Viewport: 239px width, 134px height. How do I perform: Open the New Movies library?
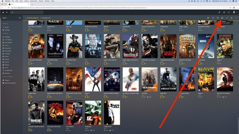coord(9,42)
